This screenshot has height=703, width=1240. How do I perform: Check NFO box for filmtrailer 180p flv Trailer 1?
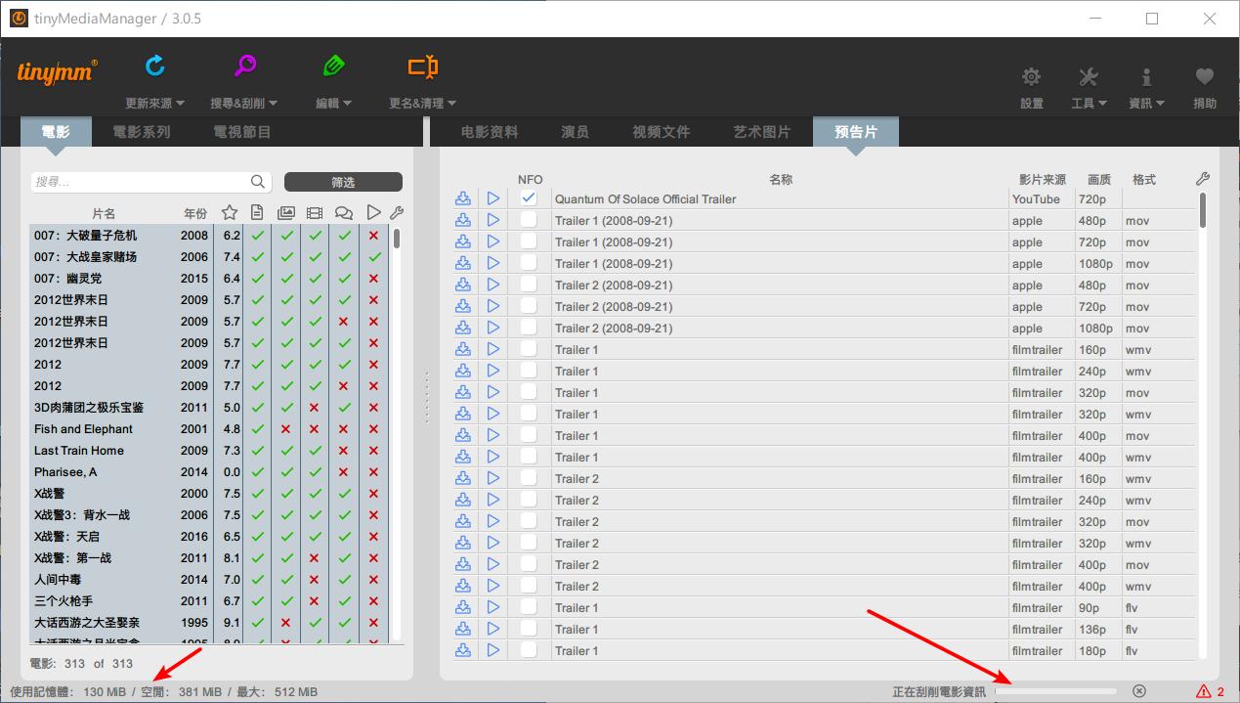[529, 650]
